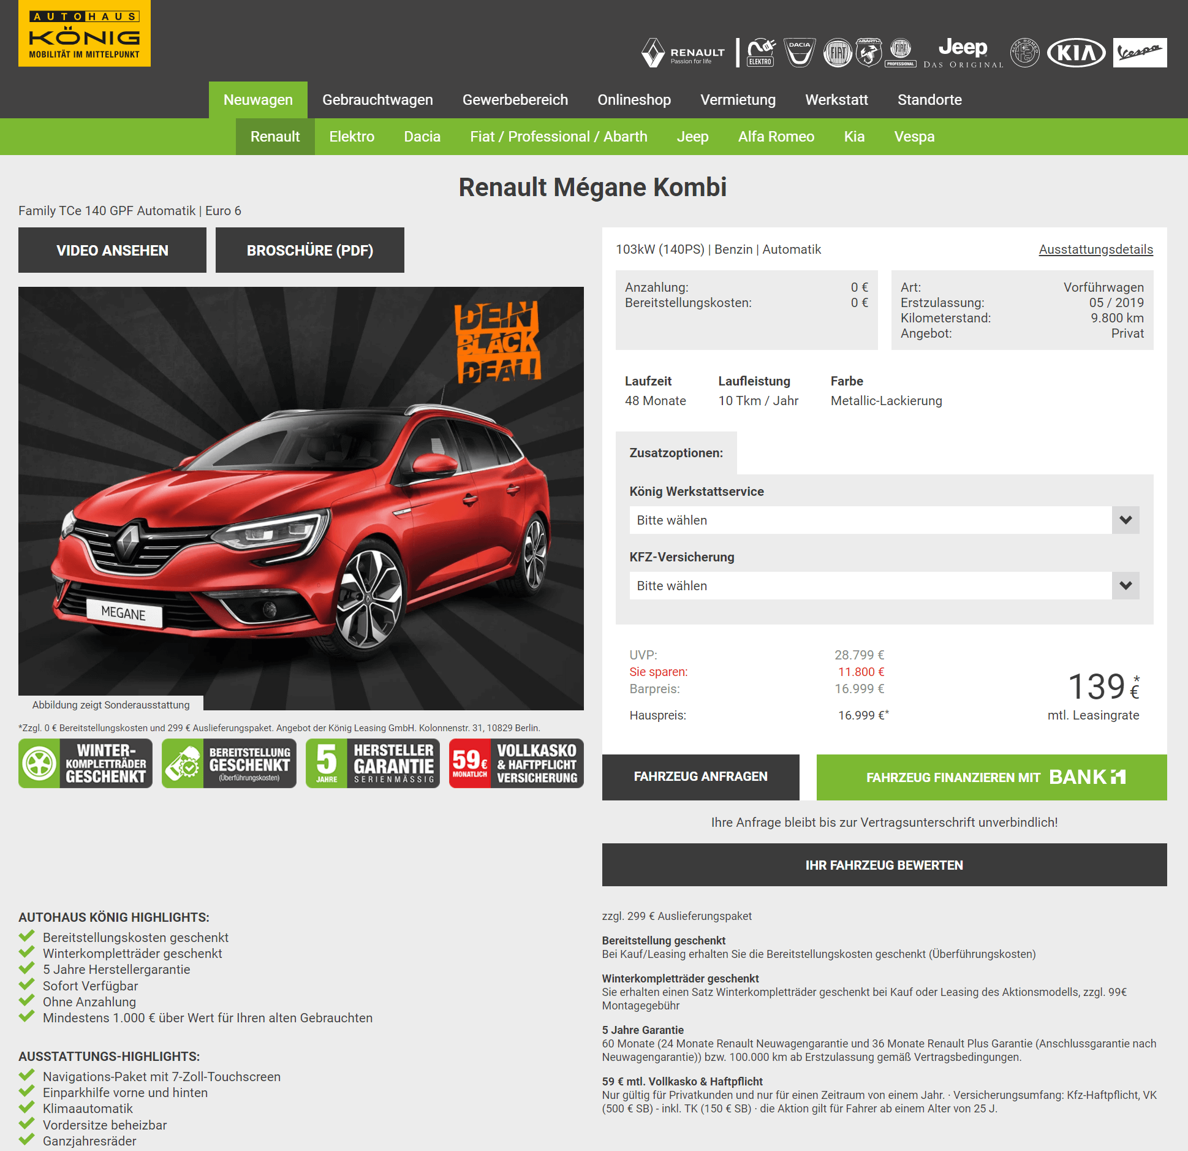Expand the König Werkstattservice dropdown
This screenshot has width=1188, height=1151.
click(884, 520)
